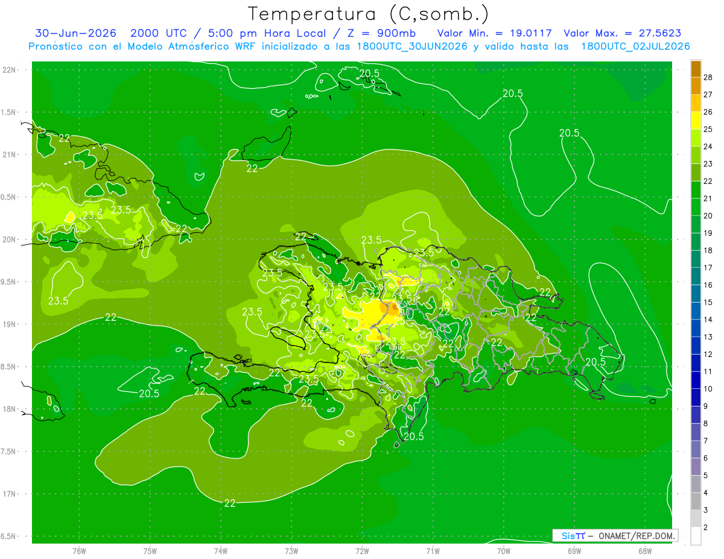This screenshot has height=559, width=724.
Task: Click the dark orange swatch above 28
Action: click(x=696, y=69)
